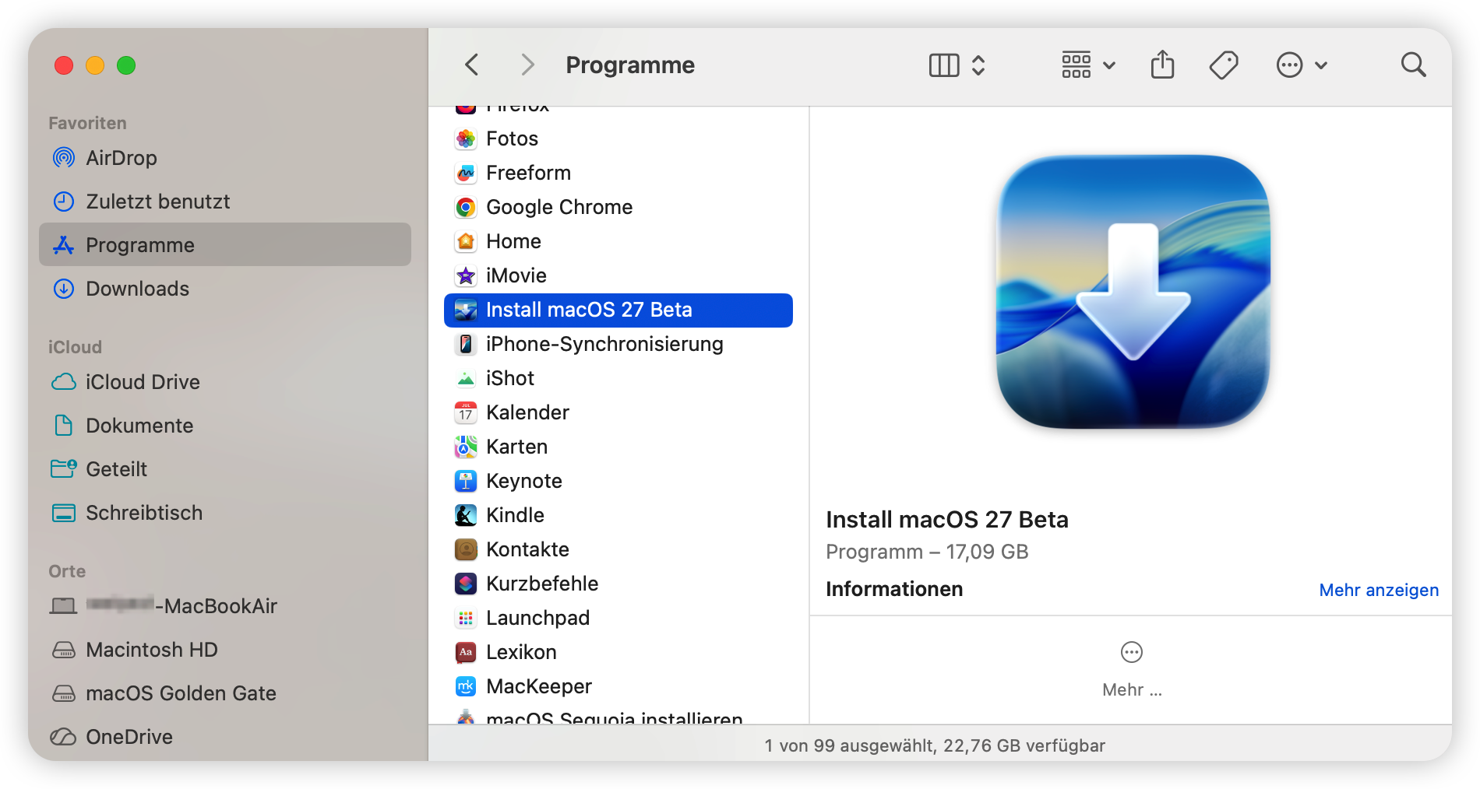Click the Freeform app icon
The width and height of the screenshot is (1480, 789).
tap(466, 173)
